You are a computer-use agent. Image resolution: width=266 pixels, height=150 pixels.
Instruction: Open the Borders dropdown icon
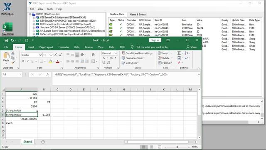[45, 61]
